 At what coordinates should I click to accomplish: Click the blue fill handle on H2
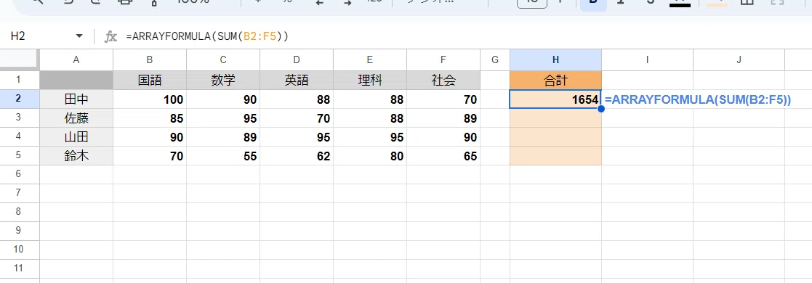[x=601, y=109]
